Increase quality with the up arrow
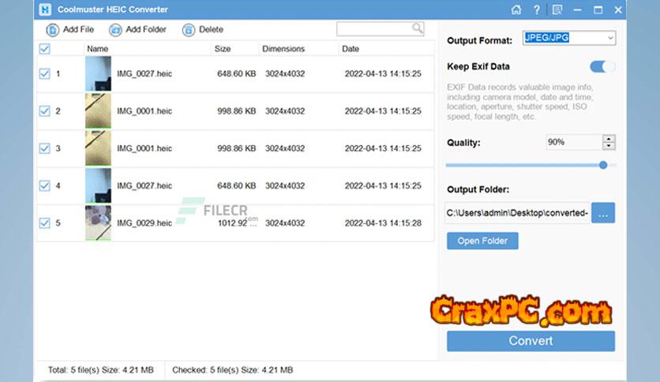 coord(609,139)
